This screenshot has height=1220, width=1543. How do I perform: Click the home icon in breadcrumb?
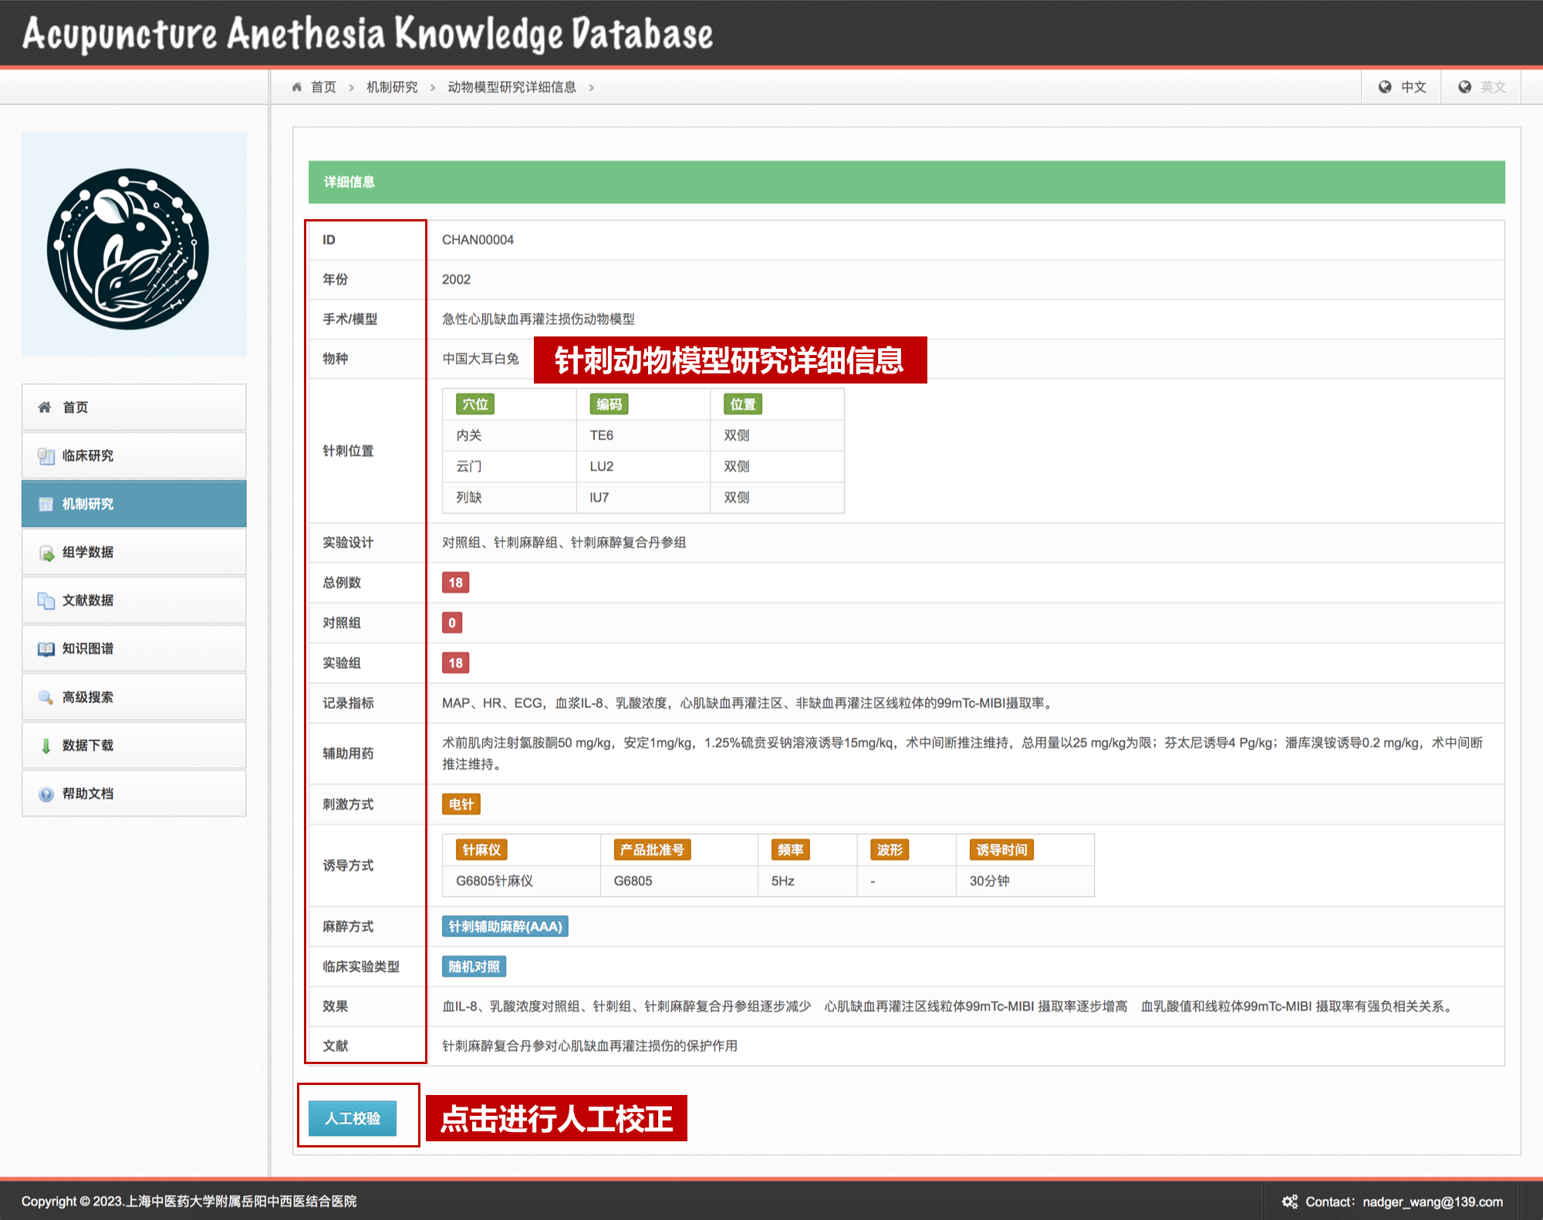[x=297, y=87]
